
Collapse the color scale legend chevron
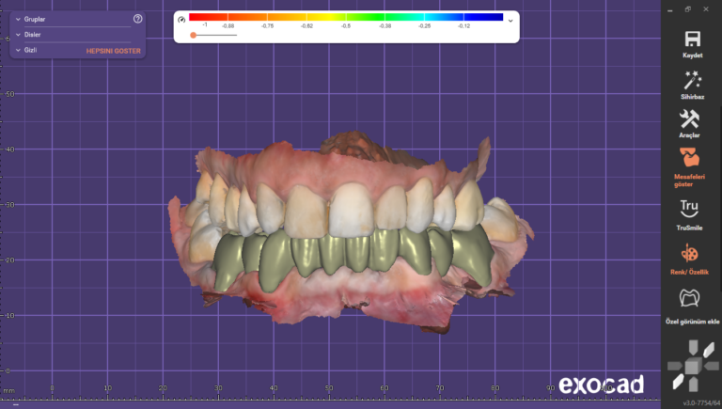(510, 20)
